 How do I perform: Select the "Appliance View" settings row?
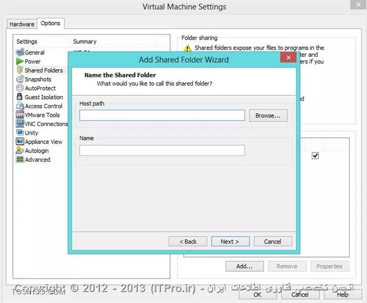click(x=42, y=141)
